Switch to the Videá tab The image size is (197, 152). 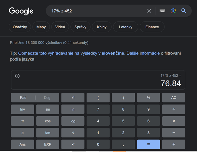60,27
